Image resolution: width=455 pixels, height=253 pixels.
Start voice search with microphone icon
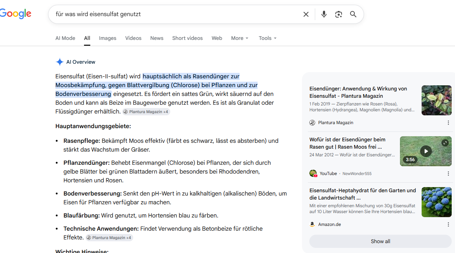(x=324, y=14)
